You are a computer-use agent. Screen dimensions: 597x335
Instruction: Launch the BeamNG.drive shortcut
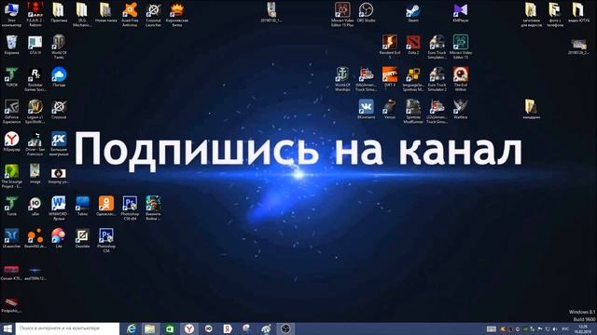35,238
